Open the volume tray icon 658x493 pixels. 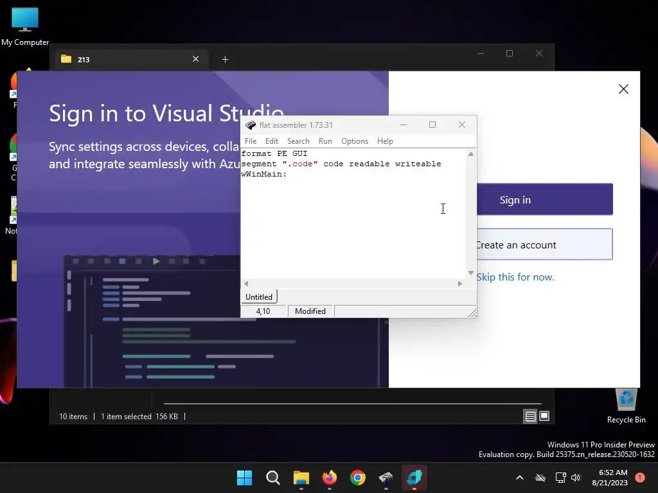point(576,478)
